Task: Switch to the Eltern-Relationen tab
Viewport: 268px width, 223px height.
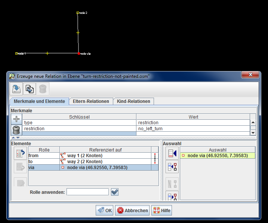Action: (x=91, y=101)
